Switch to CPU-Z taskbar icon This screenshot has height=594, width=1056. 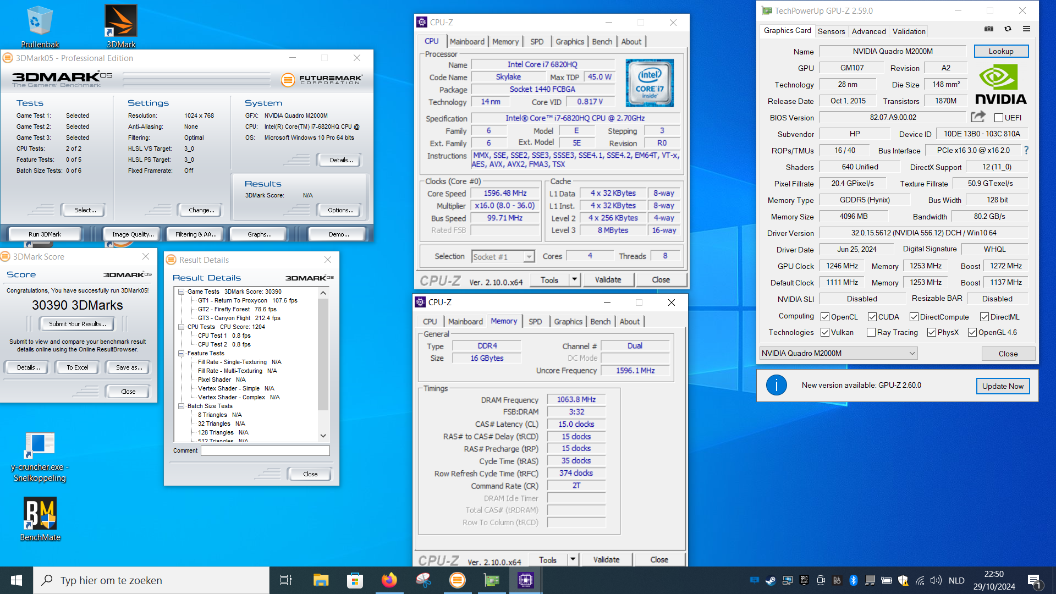526,580
